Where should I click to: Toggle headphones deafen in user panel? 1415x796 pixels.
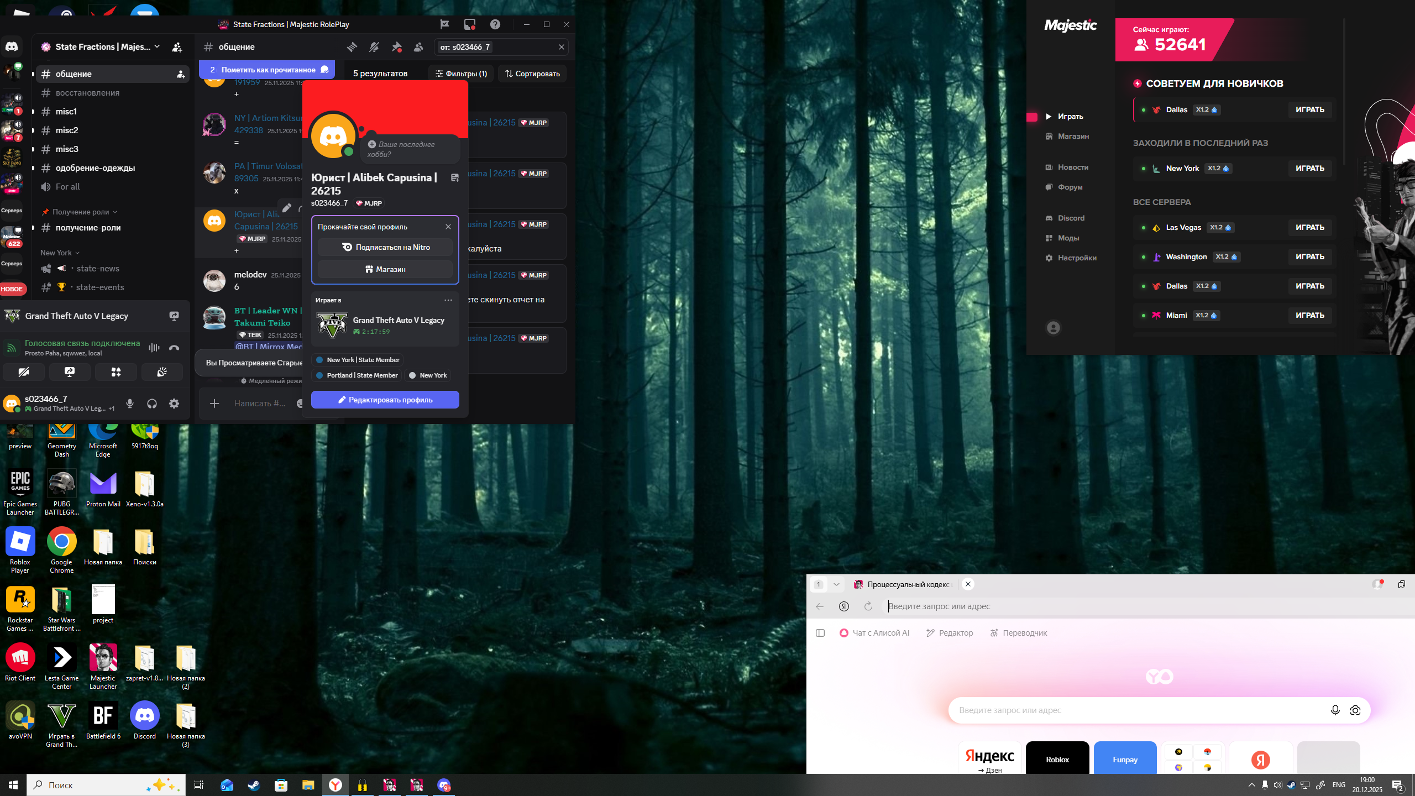pos(152,404)
